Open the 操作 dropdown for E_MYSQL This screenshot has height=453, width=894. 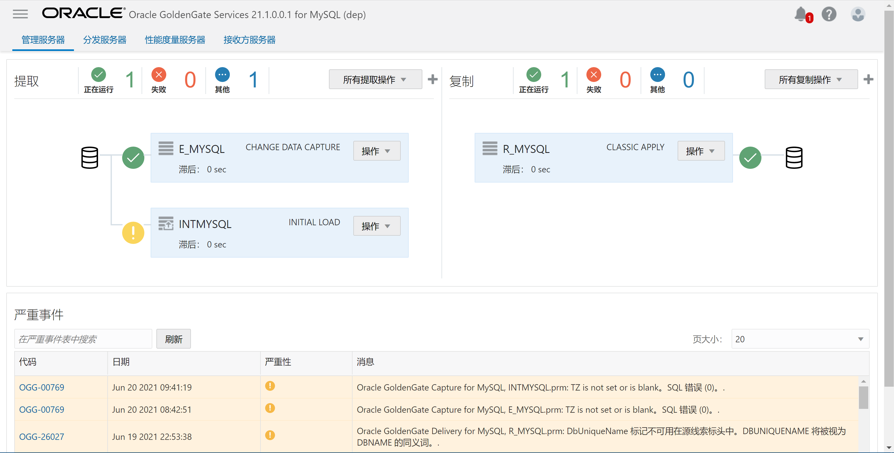[377, 151]
